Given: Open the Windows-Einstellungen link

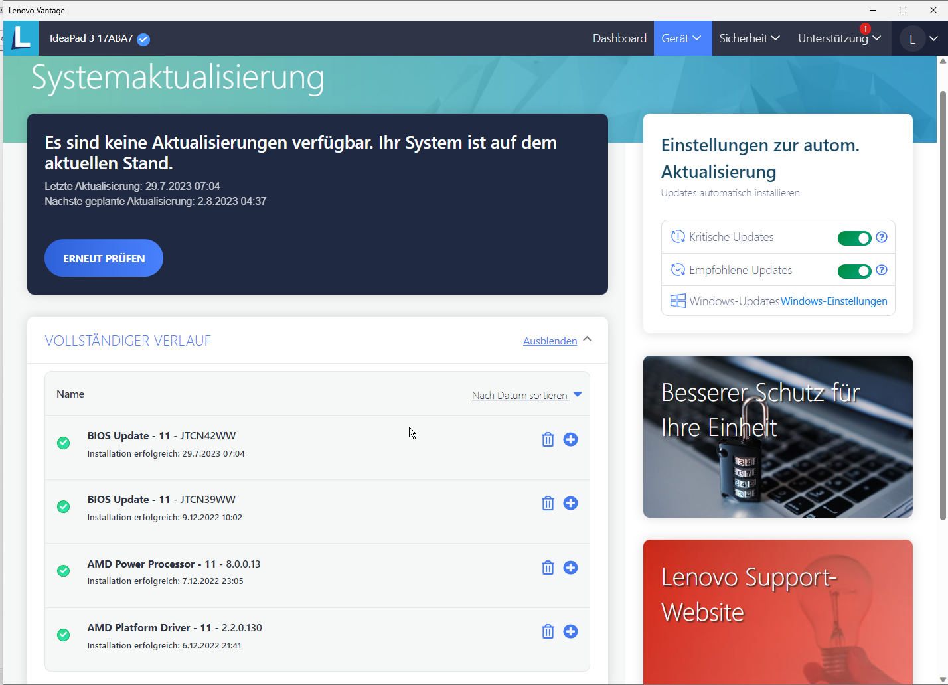Looking at the screenshot, I should click(x=834, y=301).
